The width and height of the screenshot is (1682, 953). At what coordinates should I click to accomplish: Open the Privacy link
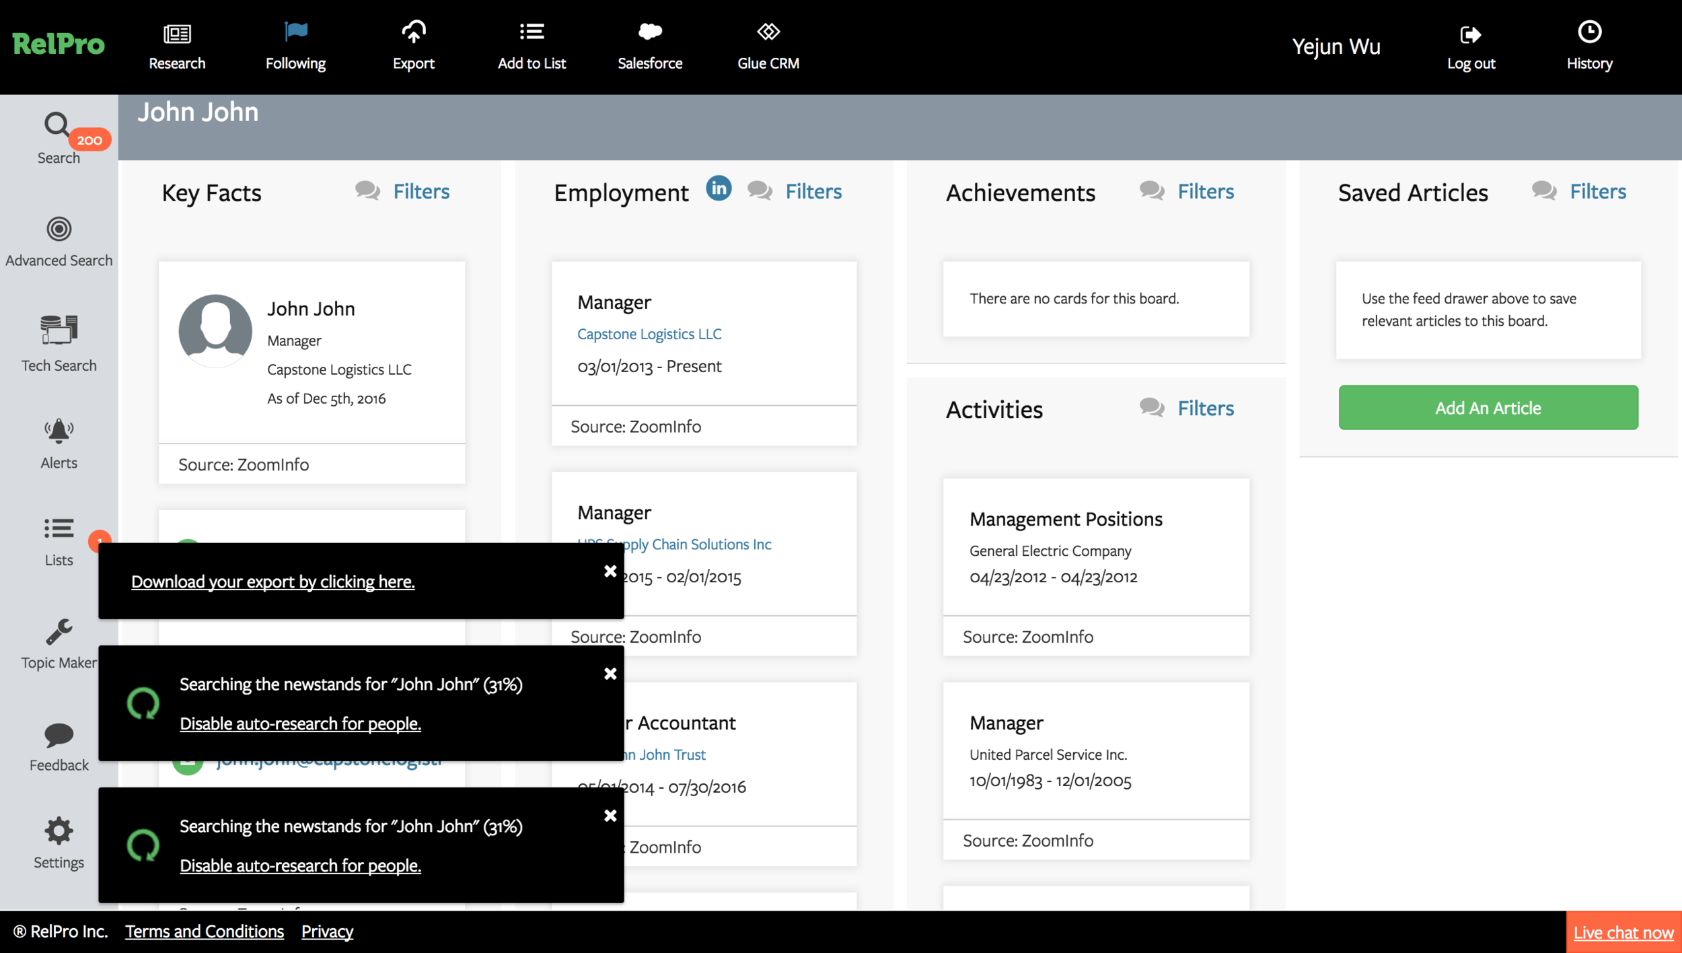[x=327, y=931]
